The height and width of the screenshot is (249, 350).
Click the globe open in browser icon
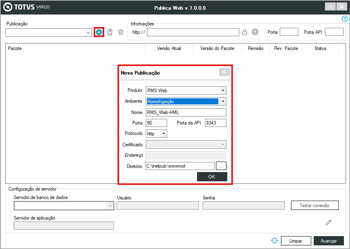[255, 32]
